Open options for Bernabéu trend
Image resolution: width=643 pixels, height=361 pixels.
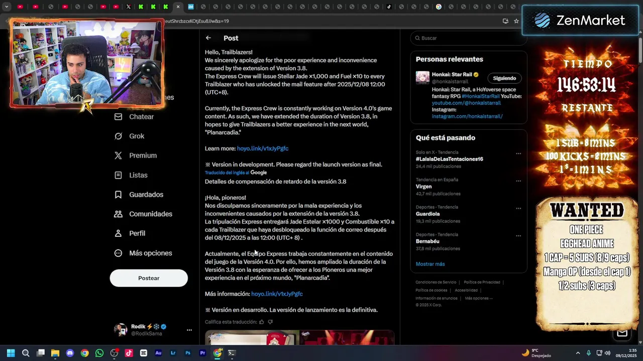518,236
